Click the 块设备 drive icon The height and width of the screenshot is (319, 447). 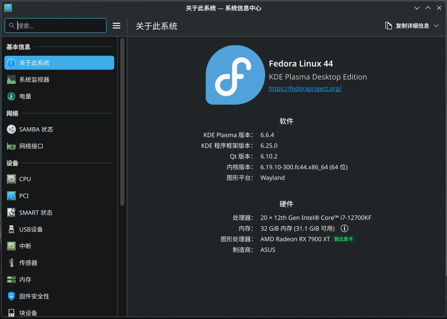point(11,313)
